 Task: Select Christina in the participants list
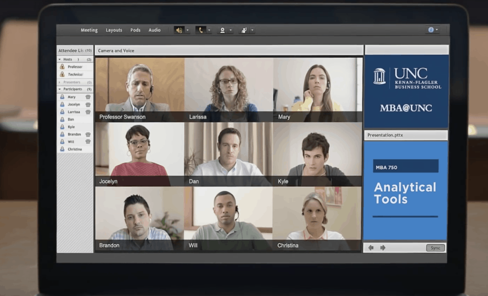click(75, 149)
